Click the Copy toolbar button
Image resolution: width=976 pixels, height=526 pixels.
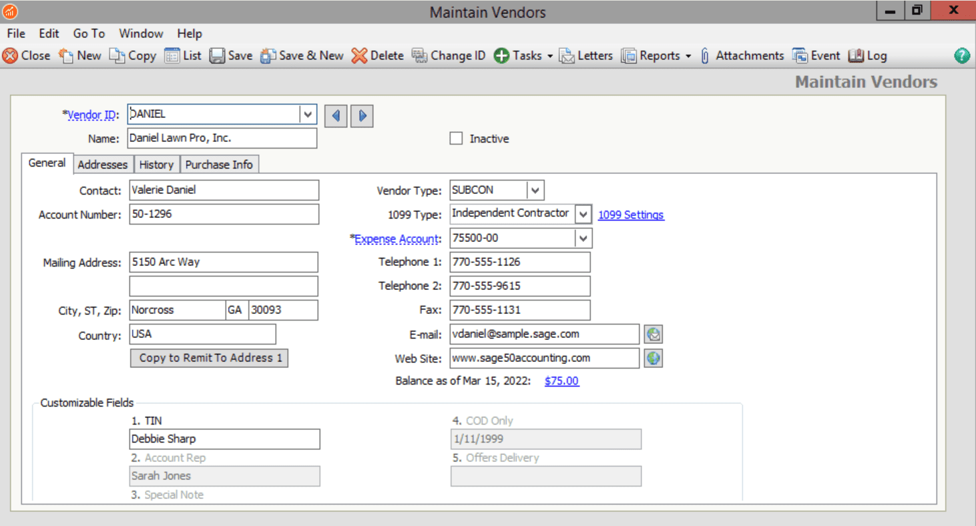(133, 56)
